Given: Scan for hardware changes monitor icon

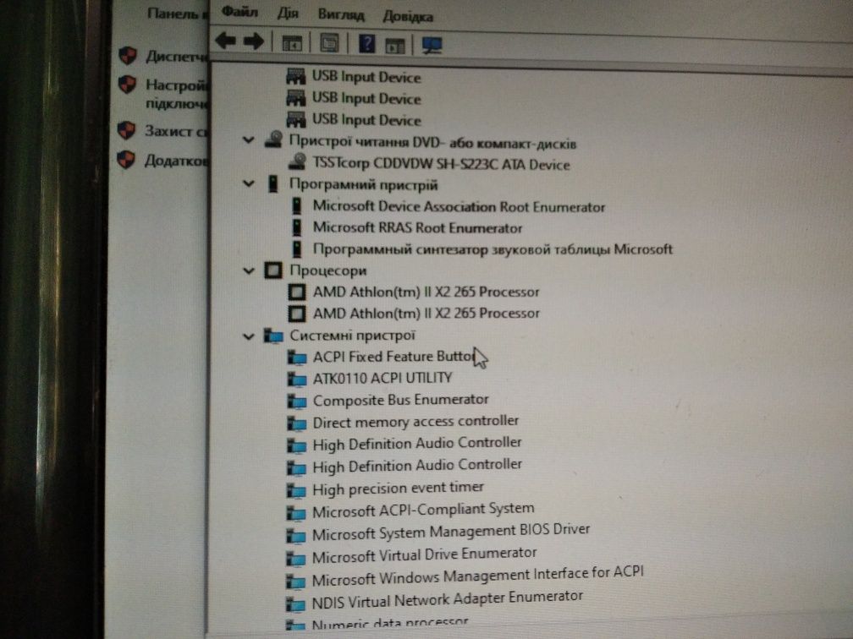Looking at the screenshot, I should pos(432,45).
